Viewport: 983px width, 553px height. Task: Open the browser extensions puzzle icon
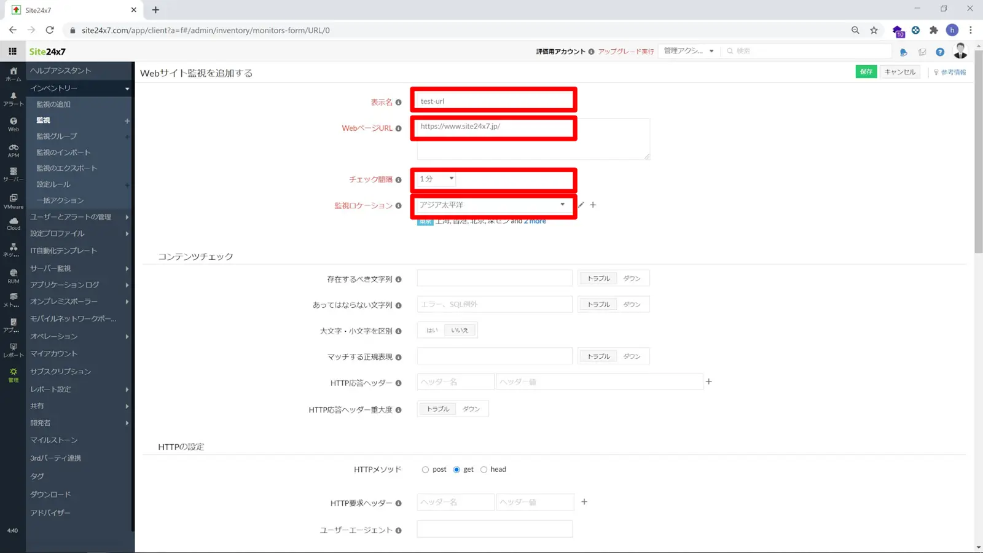[934, 30]
